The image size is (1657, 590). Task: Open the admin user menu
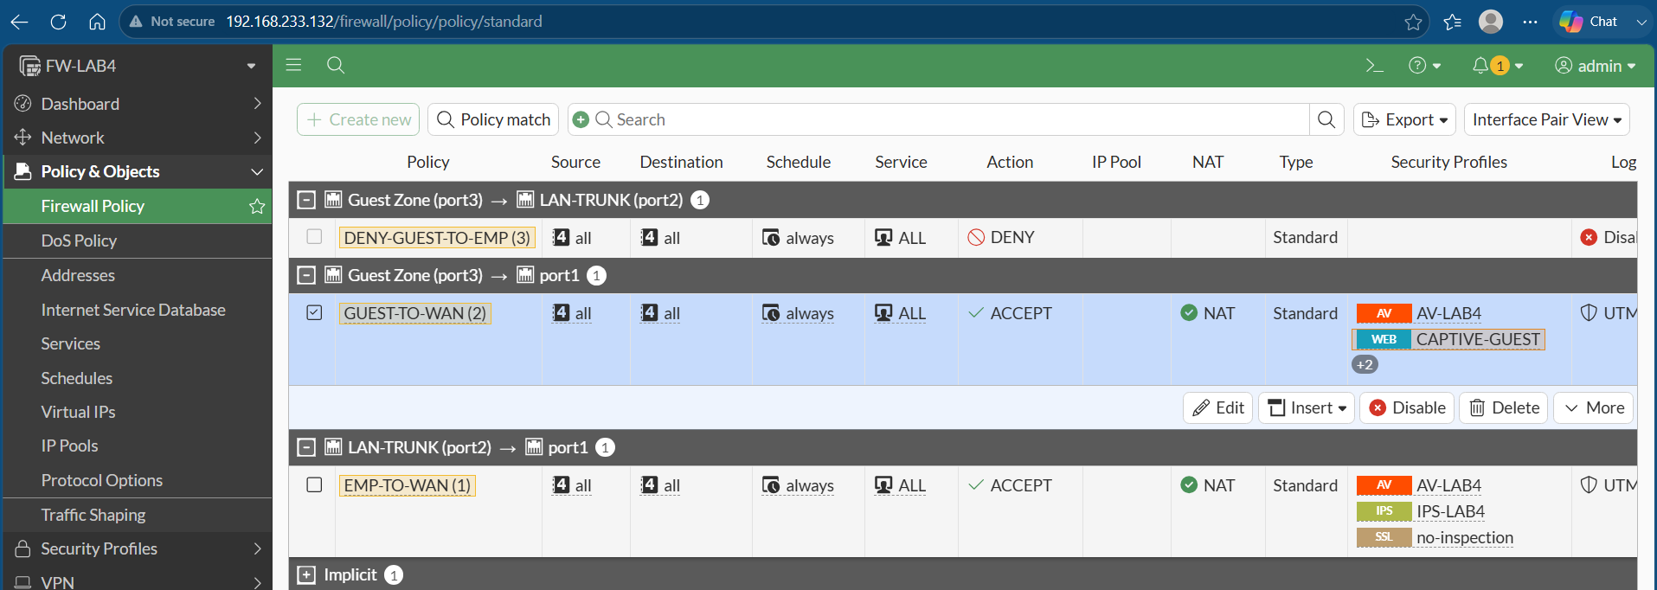(1595, 66)
